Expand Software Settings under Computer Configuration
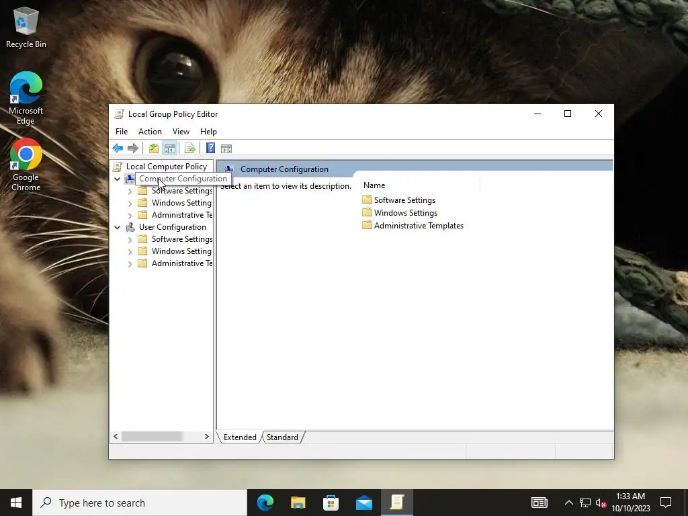The width and height of the screenshot is (688, 516). [x=130, y=191]
